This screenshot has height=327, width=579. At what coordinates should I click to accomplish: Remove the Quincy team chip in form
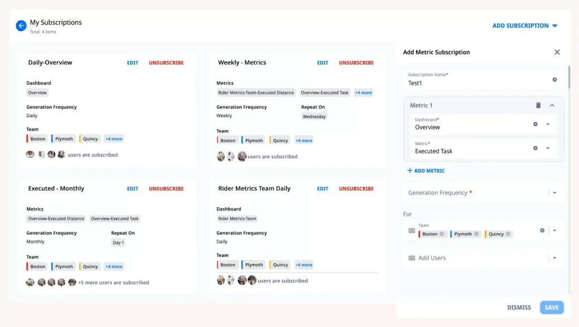[x=508, y=234]
